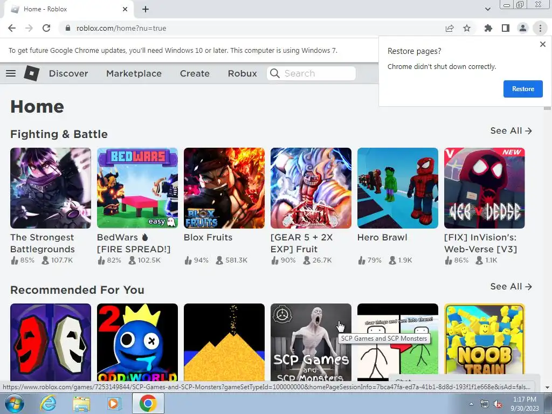The width and height of the screenshot is (552, 414).
Task: Open the Windows Start menu
Action: 14,404
